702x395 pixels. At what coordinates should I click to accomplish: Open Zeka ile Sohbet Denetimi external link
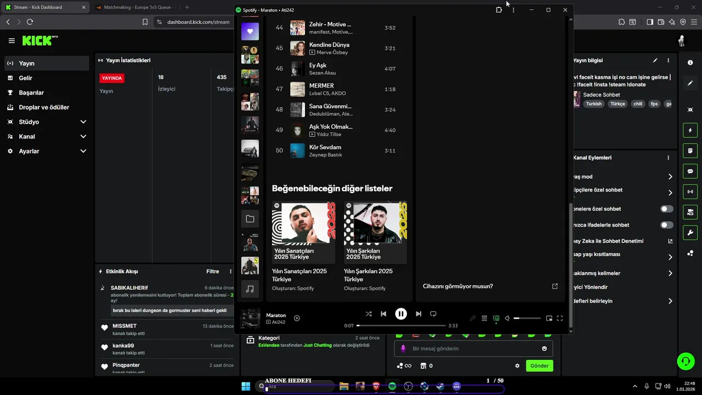tap(670, 241)
